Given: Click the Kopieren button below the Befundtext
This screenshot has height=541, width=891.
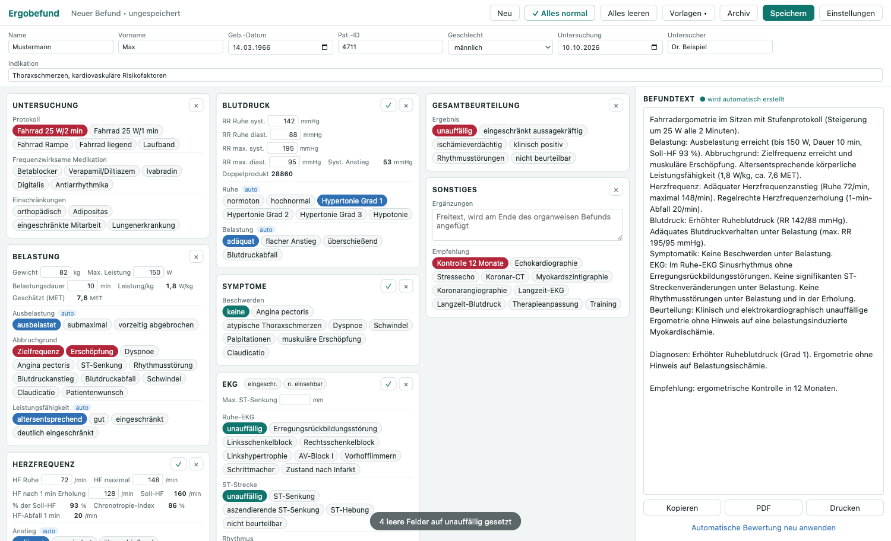Looking at the screenshot, I should [682, 508].
